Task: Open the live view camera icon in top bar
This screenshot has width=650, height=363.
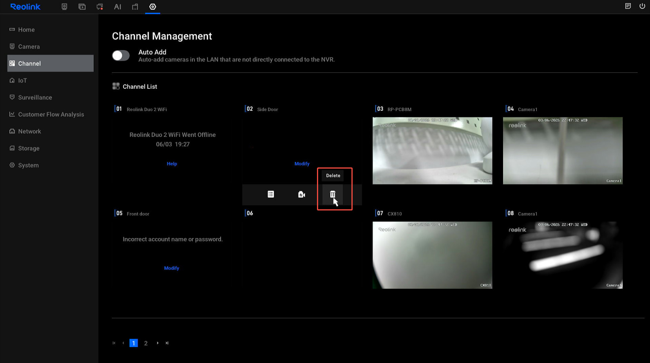Action: (64, 7)
